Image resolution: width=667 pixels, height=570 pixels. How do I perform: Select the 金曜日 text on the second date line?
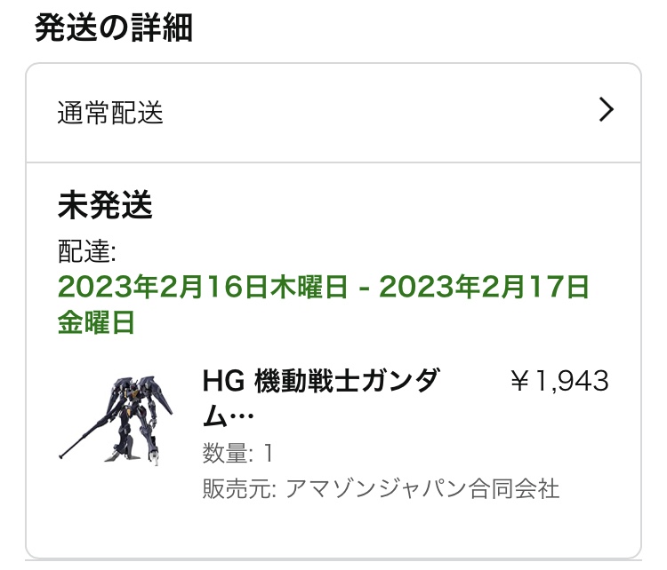(x=96, y=322)
